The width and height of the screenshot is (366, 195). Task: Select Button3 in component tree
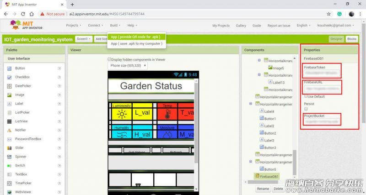pos(268,148)
